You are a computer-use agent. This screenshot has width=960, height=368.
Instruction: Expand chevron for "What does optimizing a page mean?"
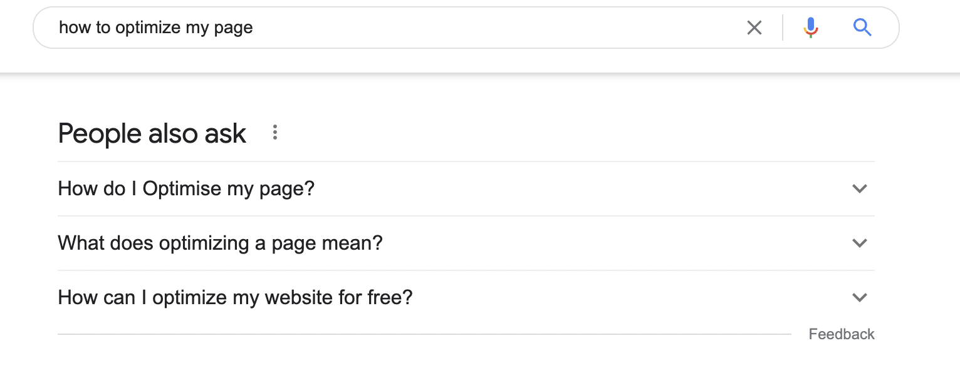click(860, 243)
